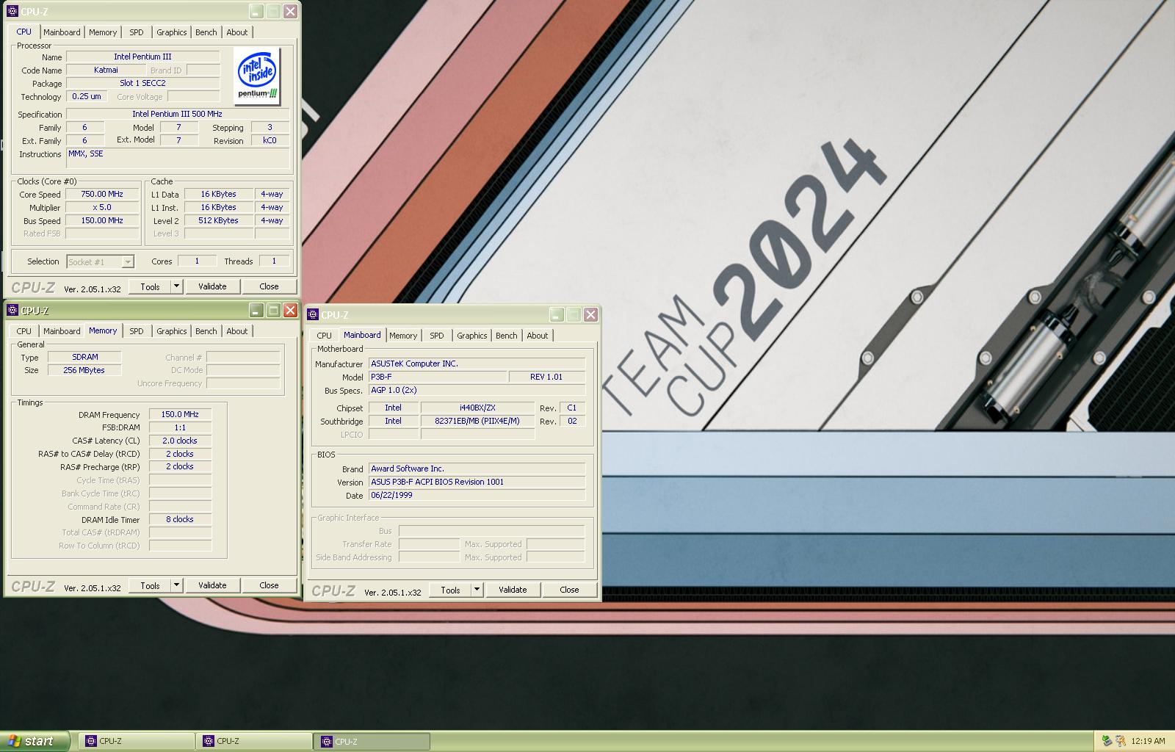Switch to Mainboard tab in Memory window
Image resolution: width=1175 pixels, height=752 pixels.
point(62,331)
